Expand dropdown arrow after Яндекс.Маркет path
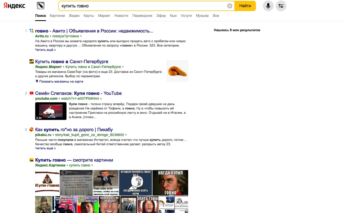 click(123, 67)
